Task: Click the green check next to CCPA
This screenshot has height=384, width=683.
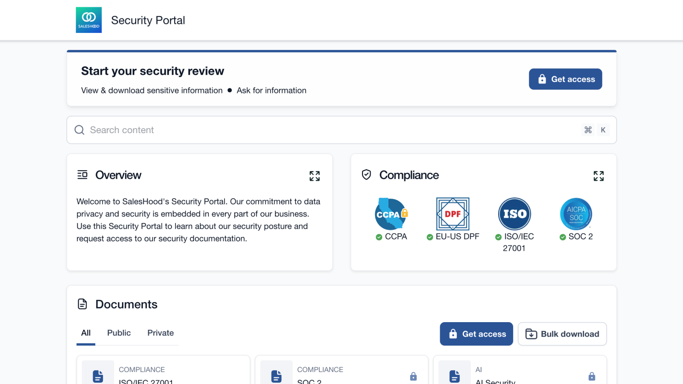Action: 379,237
